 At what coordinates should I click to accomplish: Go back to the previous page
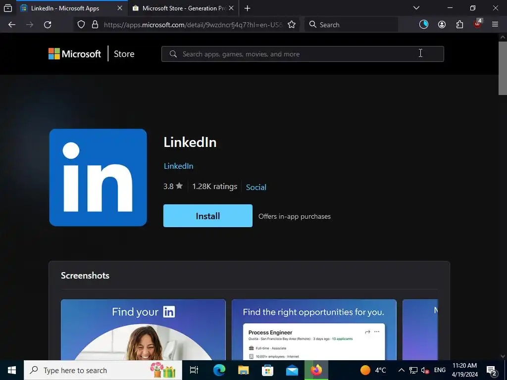(x=12, y=25)
